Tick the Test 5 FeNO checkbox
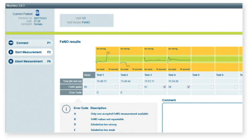 coord(212,87)
